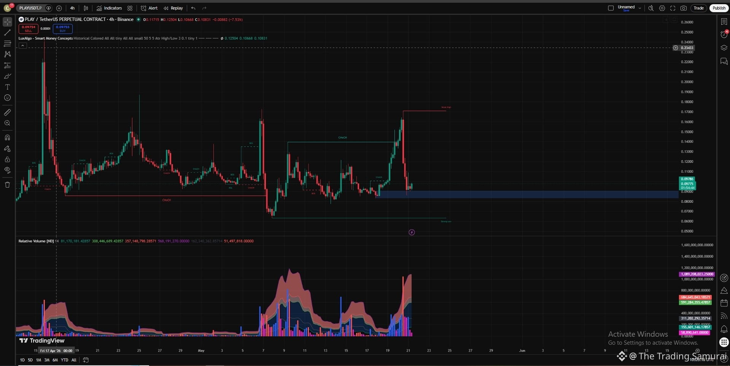730x366 pixels.
Task: Select the 1D date range
Action: (22, 360)
